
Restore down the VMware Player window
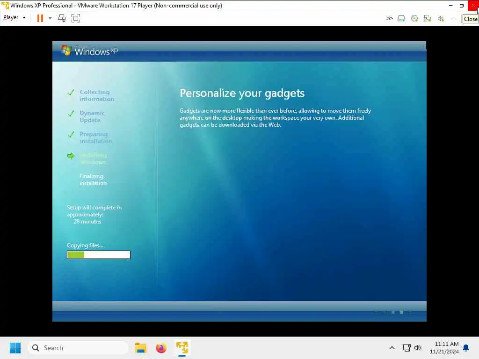(x=462, y=6)
